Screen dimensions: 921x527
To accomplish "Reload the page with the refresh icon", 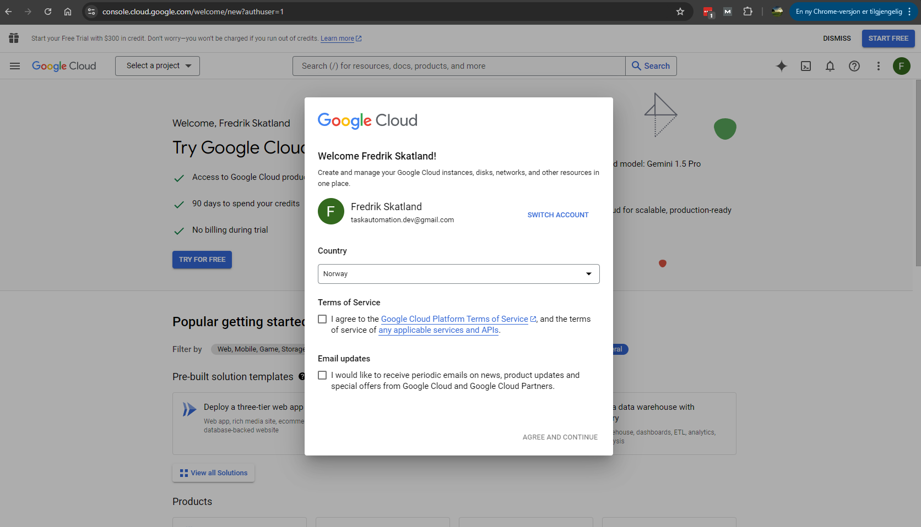I will click(x=48, y=12).
